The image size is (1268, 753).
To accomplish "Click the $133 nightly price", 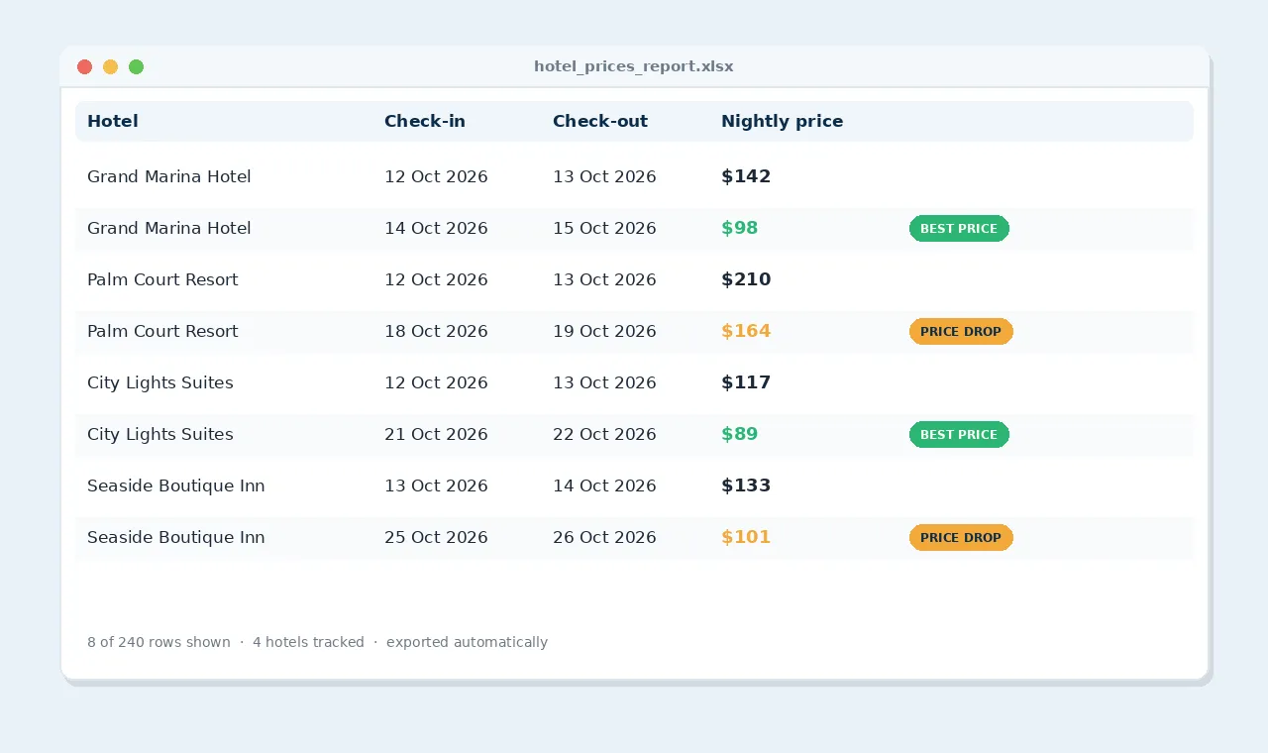I will [746, 485].
